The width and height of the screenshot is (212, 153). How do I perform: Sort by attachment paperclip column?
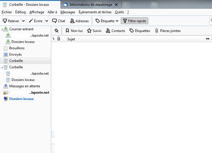[59, 39]
